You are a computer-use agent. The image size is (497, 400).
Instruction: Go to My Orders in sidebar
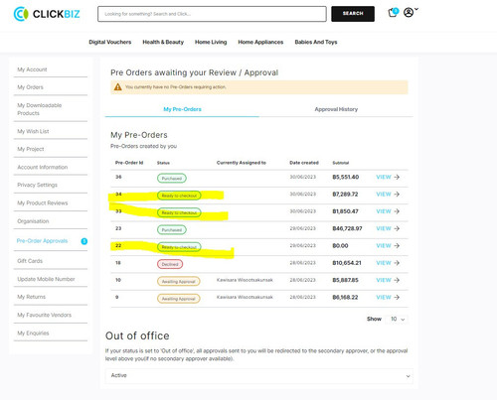30,87
